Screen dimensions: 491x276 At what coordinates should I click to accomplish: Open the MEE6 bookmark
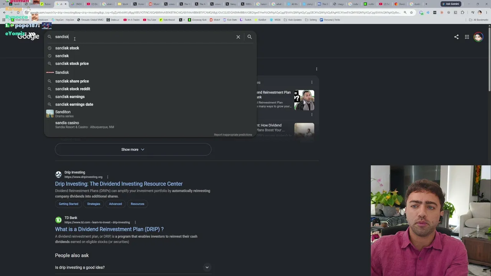tap(275, 20)
